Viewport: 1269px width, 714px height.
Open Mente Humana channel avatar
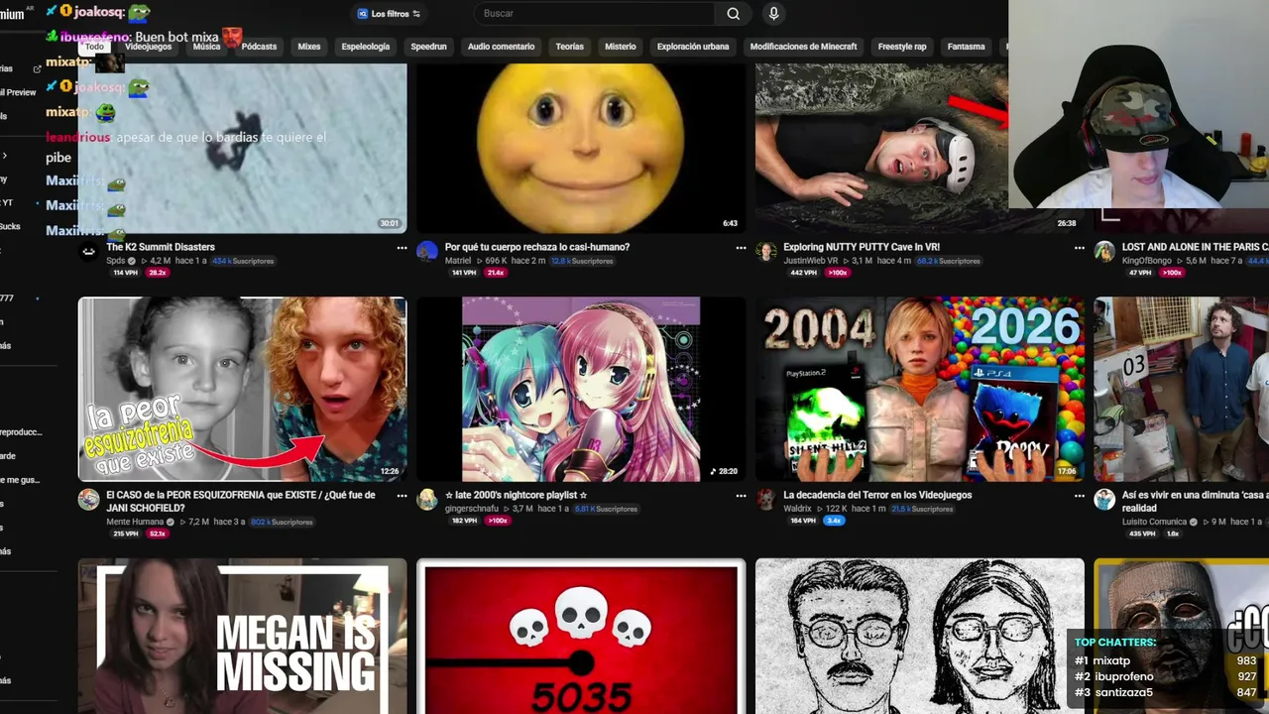coord(89,499)
